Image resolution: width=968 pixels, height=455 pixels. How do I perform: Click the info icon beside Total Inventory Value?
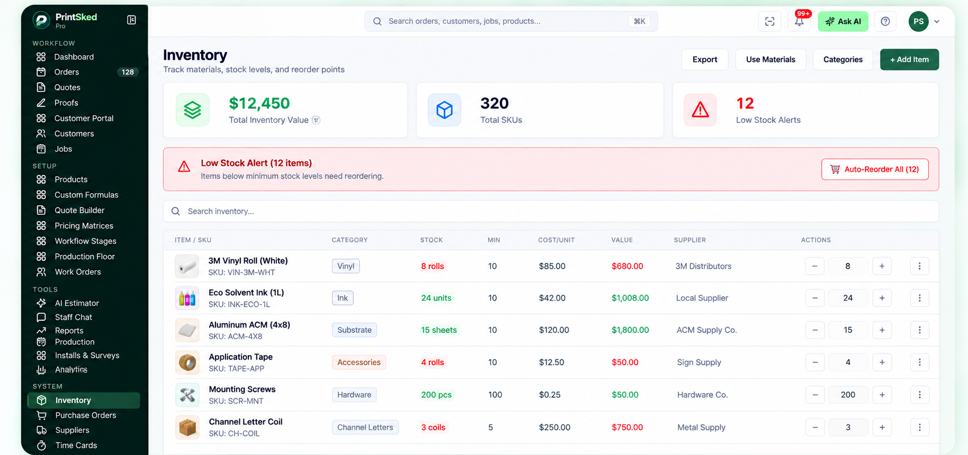pyautogui.click(x=316, y=120)
